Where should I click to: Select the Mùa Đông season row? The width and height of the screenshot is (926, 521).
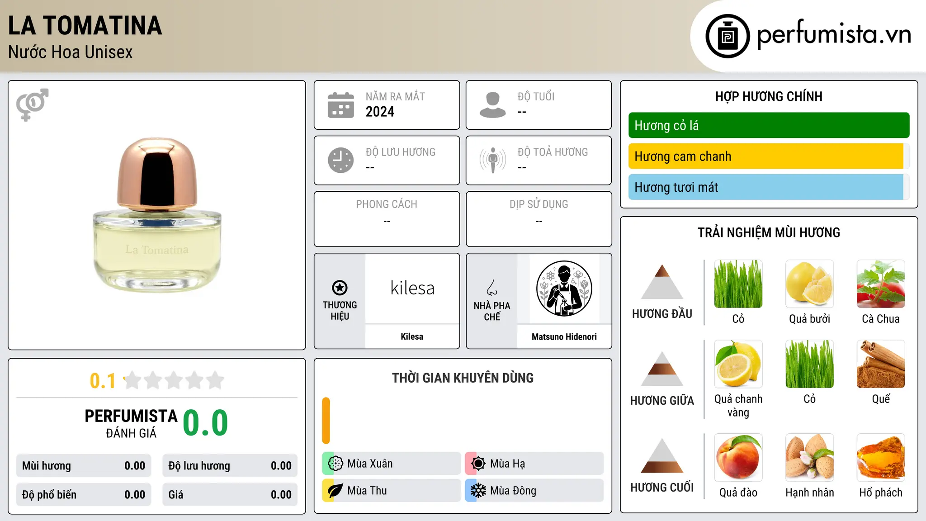(534, 491)
